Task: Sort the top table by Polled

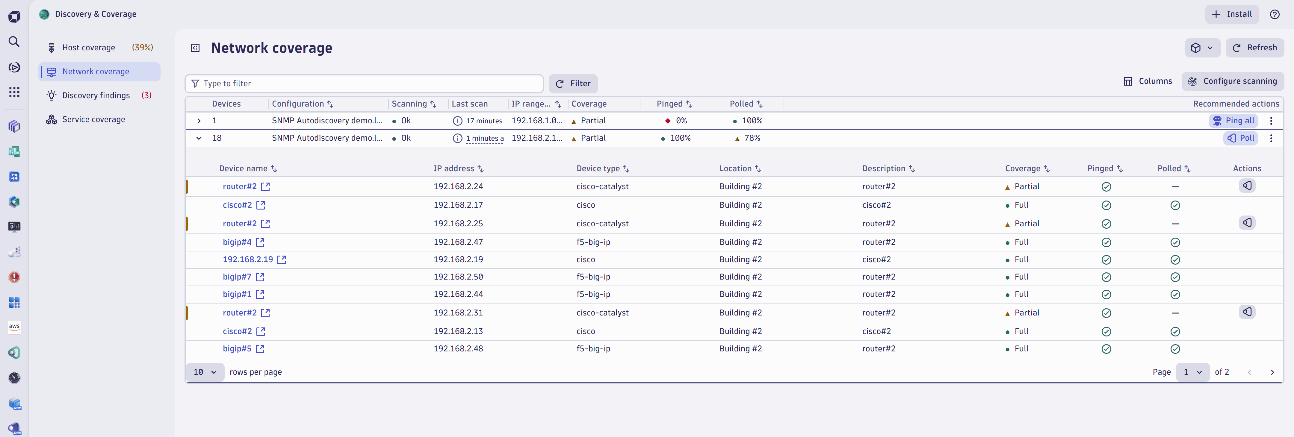Action: click(760, 104)
